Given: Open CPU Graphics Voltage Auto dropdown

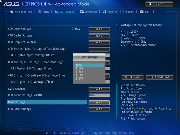Looking at the screenshot, I should tap(99, 42).
